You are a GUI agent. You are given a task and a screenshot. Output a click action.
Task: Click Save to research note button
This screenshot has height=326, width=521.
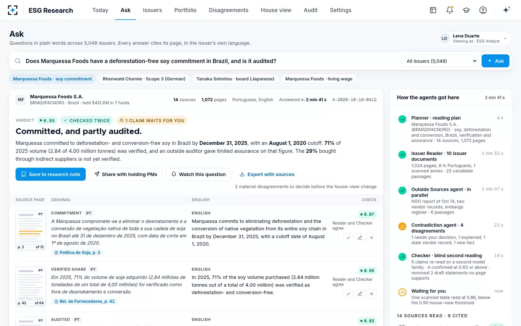[51, 174]
